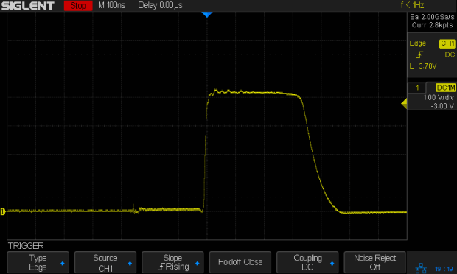Image resolution: width=457 pixels, height=274 pixels.
Task: Select the Delay 0.00µs readout
Action: click(160, 5)
